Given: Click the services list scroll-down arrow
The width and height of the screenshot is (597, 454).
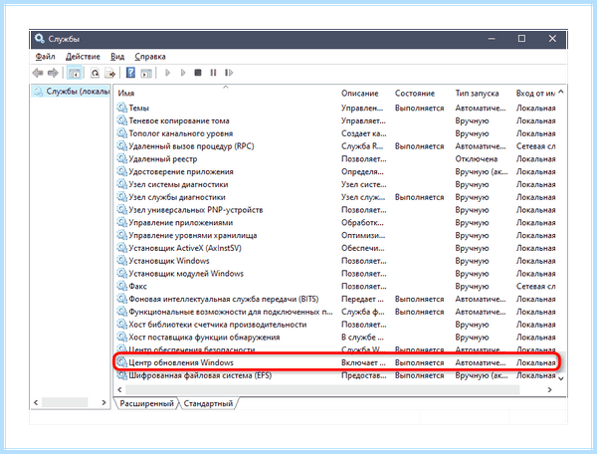Looking at the screenshot, I should point(561,378).
